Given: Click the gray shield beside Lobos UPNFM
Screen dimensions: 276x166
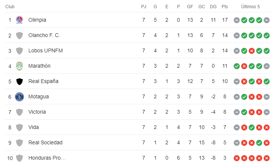Looking at the screenshot, I should pos(19,51).
